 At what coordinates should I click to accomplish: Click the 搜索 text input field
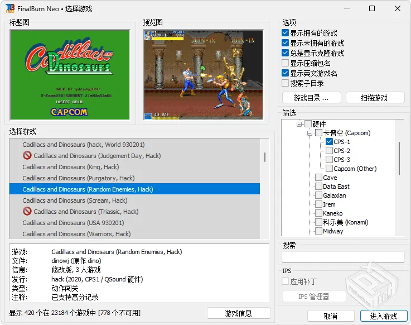pos(343,257)
